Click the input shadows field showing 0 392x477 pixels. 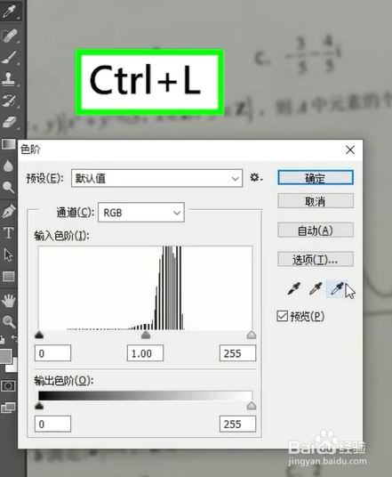52,353
